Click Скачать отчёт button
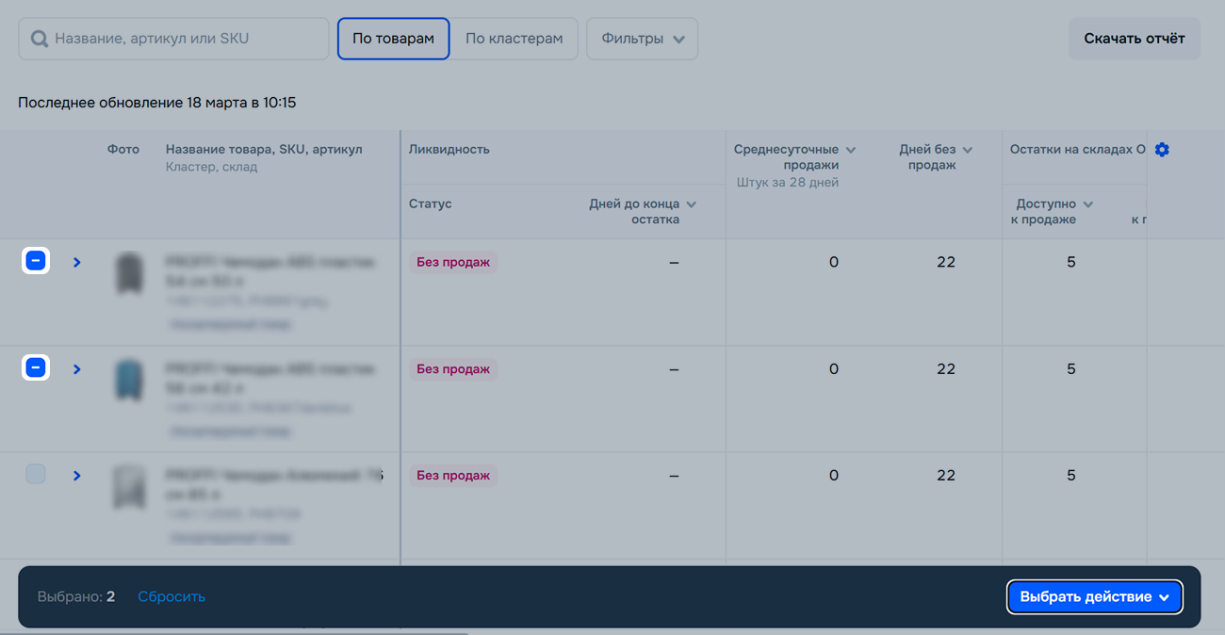Screen dimensions: 1225x635 point(1134,39)
